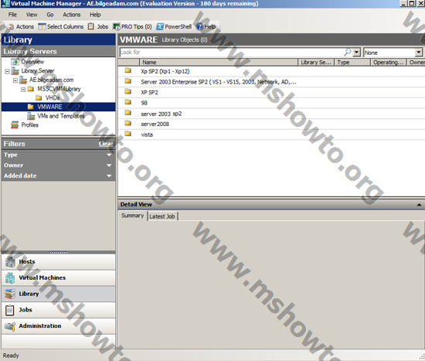This screenshot has width=425, height=361.
Task: Click folder icon of server2008 row
Action: [x=128, y=124]
